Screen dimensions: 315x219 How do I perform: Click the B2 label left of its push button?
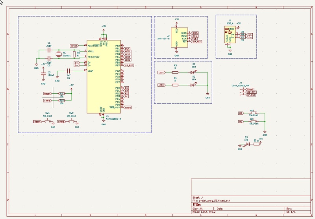241,122
